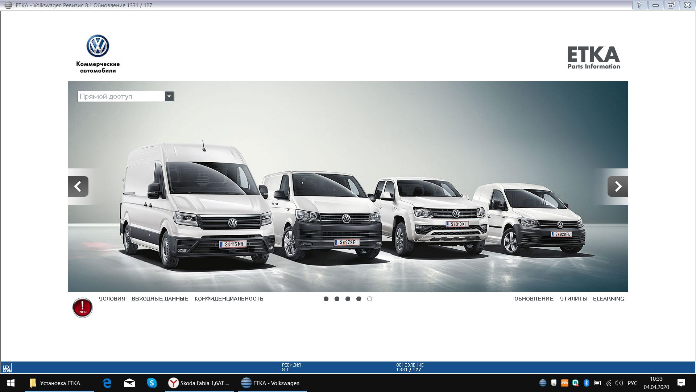
Task: Open the Условия link
Action: (x=112, y=299)
